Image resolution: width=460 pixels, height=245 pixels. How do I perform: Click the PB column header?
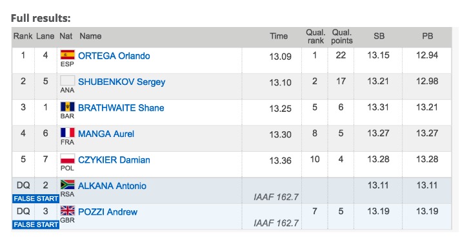tap(428, 36)
